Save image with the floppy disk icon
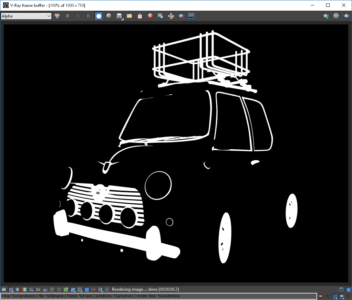 [119, 16]
